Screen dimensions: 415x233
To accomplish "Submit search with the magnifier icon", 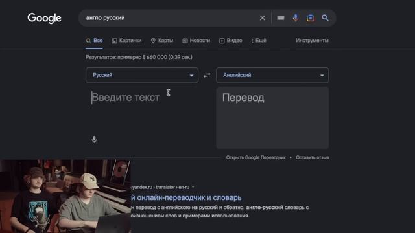I will (x=325, y=17).
